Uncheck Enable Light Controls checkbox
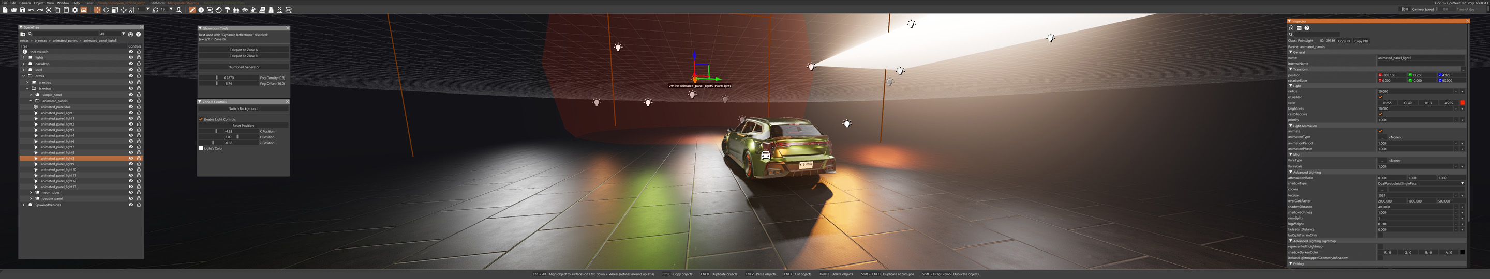The image size is (1490, 279). [201, 119]
